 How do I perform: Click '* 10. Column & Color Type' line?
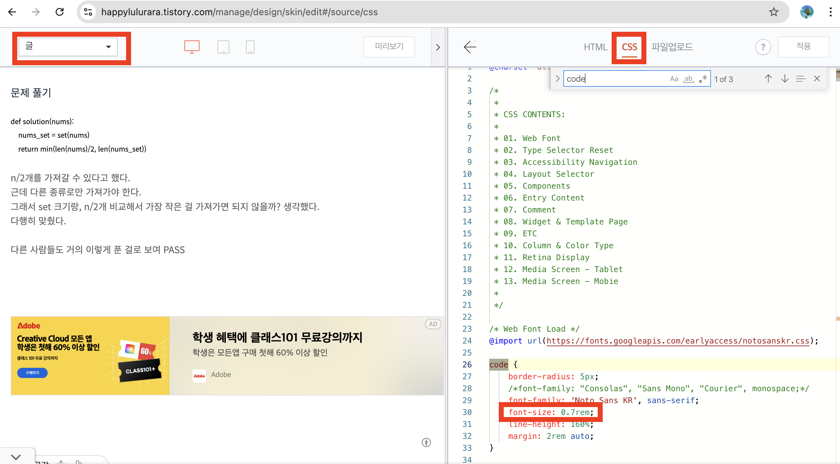pyautogui.click(x=553, y=246)
